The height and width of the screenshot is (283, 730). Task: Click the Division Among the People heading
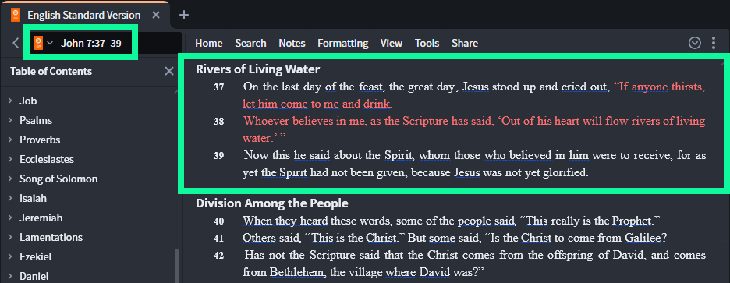coord(272,203)
